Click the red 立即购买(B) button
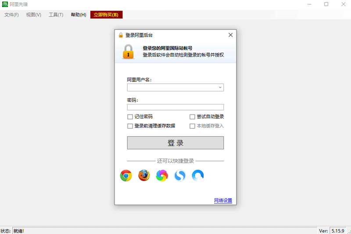Screen dimensions: 351x234 coord(106,15)
